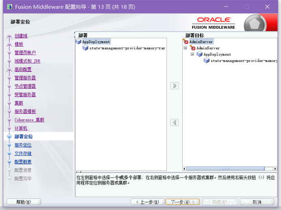Open the 管理服务器 step
This screenshot has height=210, width=281.
(x=25, y=78)
